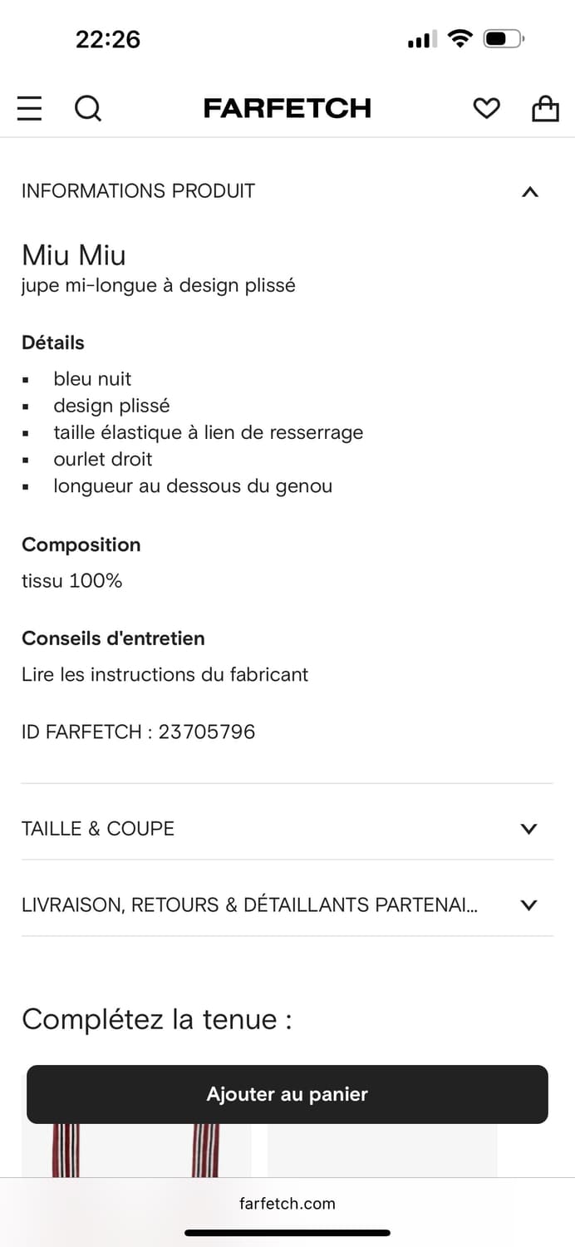Viewport: 575px width, 1247px height.
Task: Tap the Wi-Fi status icon
Action: [459, 38]
